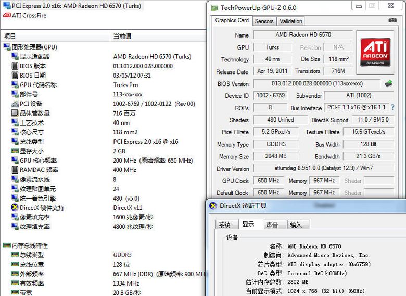Image resolution: width=406 pixels, height=296 pixels.
Task: Click the GPU-Z Memory Type field
Action: click(x=276, y=144)
